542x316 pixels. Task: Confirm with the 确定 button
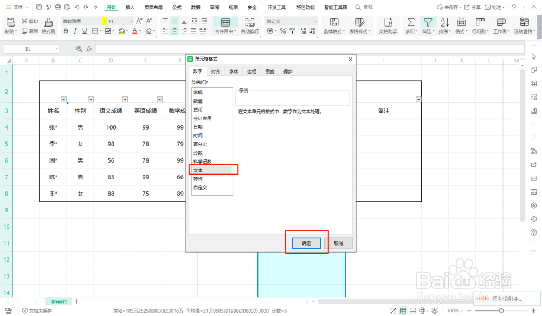point(306,243)
